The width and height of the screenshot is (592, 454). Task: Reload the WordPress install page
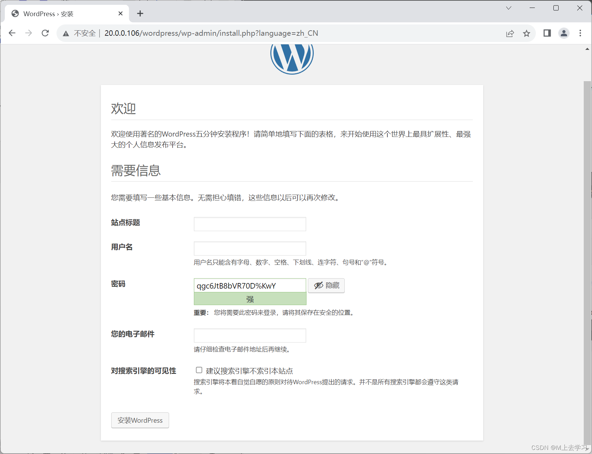pos(45,33)
